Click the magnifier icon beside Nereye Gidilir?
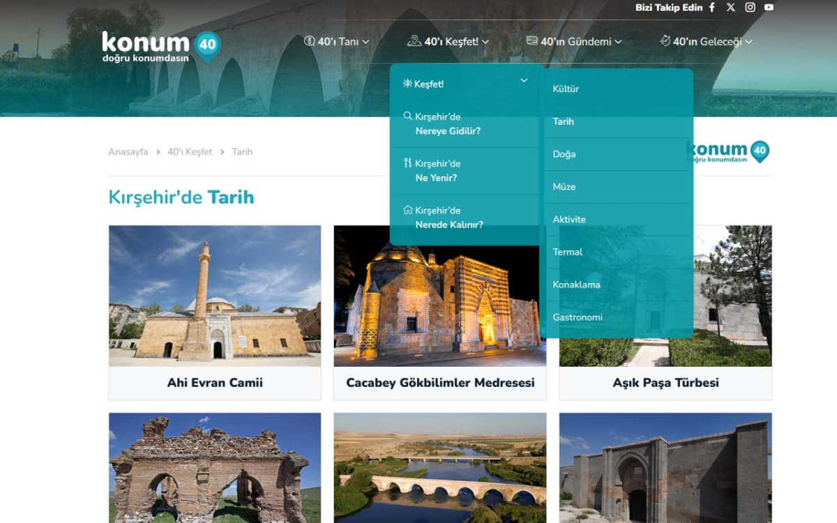Viewport: 837px width, 523px height. pyautogui.click(x=408, y=116)
